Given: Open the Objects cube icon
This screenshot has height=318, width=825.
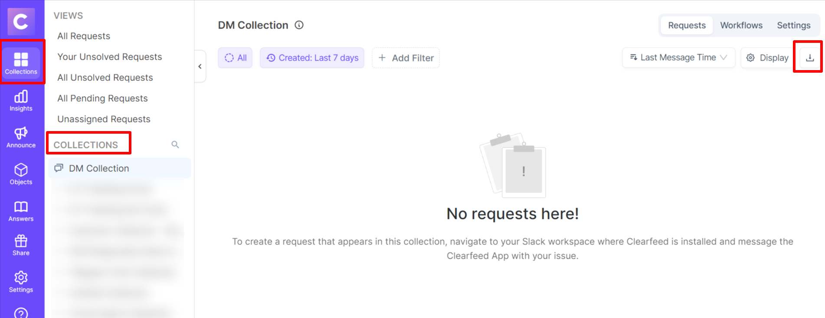Looking at the screenshot, I should tap(21, 174).
